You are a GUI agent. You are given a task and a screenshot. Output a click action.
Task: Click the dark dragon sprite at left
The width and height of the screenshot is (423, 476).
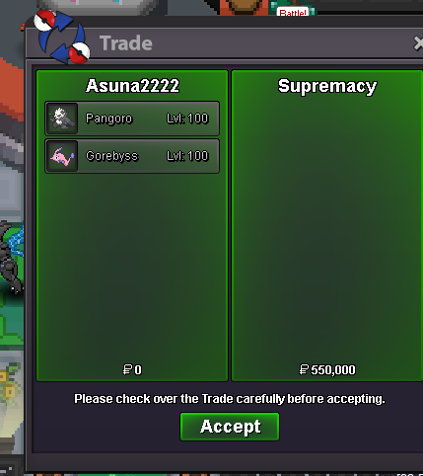pos(12,257)
